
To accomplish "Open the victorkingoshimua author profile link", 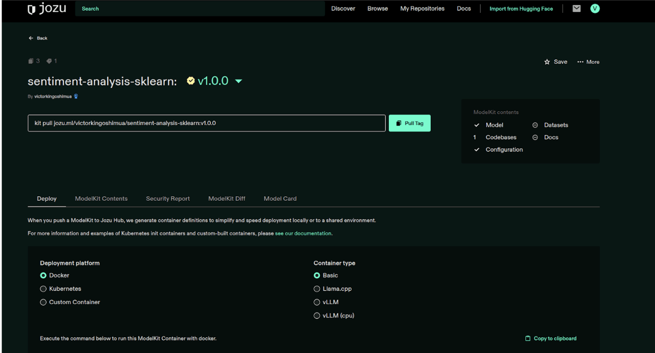I will pos(53,96).
